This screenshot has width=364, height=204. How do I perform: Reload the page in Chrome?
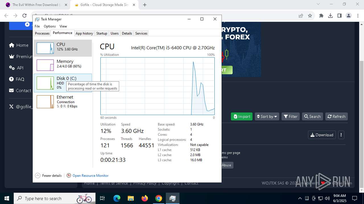tap(24, 16)
